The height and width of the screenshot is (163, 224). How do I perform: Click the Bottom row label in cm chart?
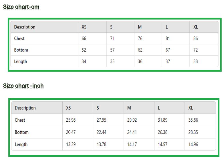point(21,50)
